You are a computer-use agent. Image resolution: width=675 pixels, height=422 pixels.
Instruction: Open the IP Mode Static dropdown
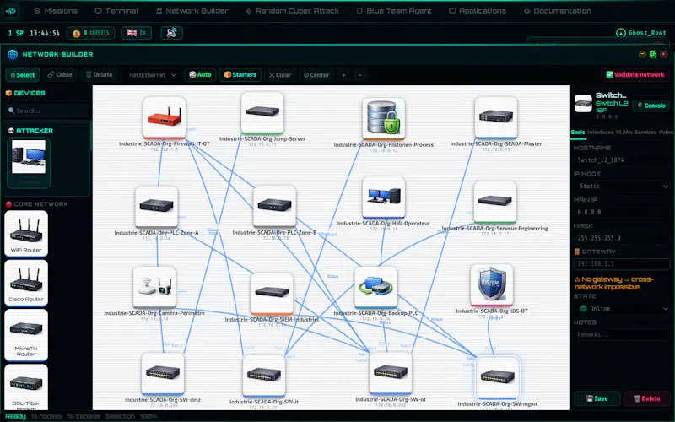click(622, 186)
